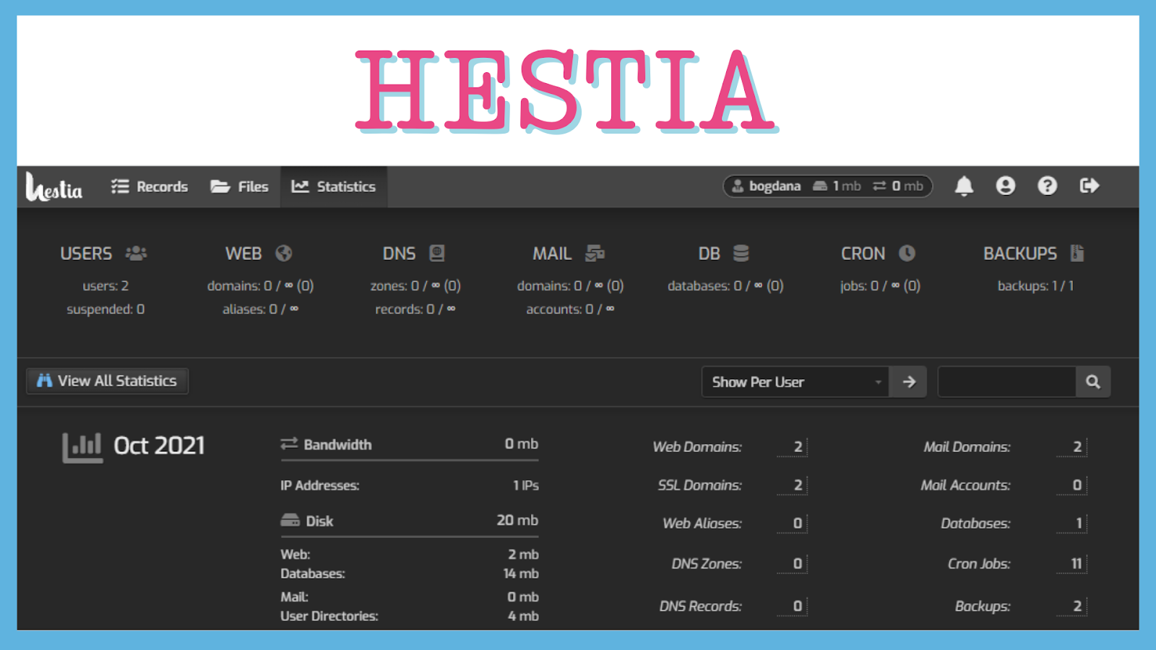
Task: Click the "jobs: 0 / ∞ (0)" text
Action: tap(880, 286)
